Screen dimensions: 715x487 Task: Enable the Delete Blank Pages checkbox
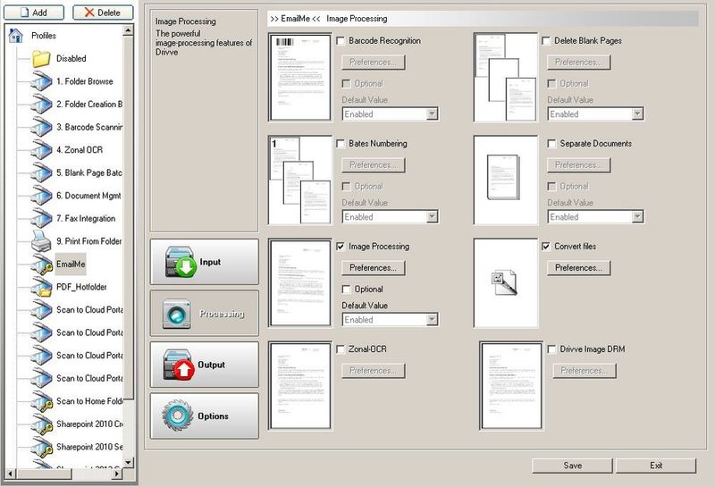click(546, 41)
